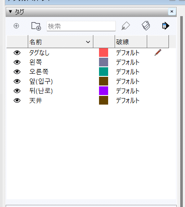185x207 pixels.
Task: Open dash style デフォルト for タグなし
Action: click(128, 53)
